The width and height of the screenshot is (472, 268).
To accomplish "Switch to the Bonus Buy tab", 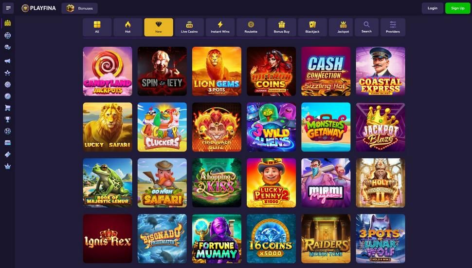I will coord(281,27).
